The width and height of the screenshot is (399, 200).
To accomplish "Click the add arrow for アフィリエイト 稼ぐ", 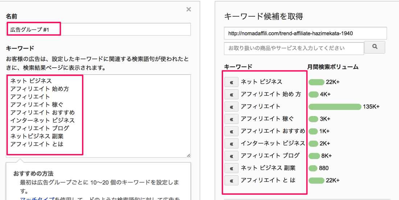I will click(231, 119).
